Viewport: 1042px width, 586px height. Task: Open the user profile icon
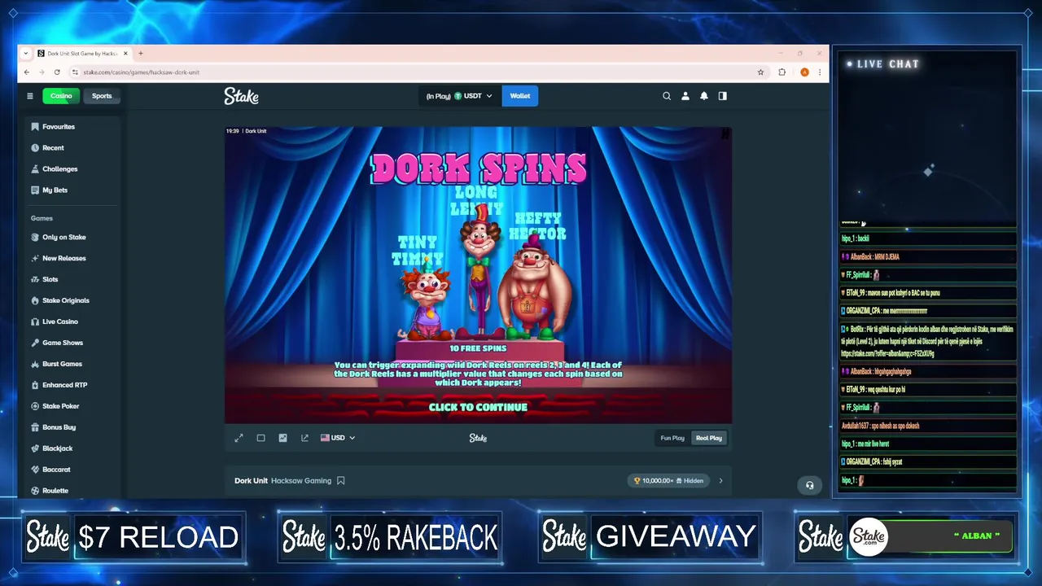point(685,96)
